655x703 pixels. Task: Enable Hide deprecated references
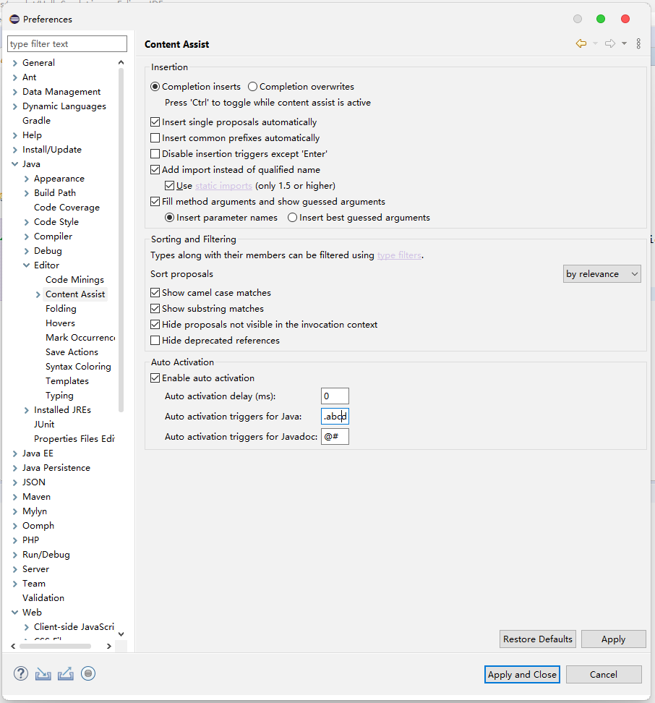click(155, 340)
